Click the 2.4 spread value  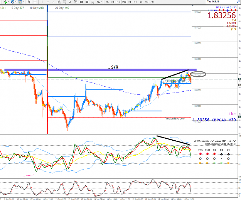coord(234,20)
